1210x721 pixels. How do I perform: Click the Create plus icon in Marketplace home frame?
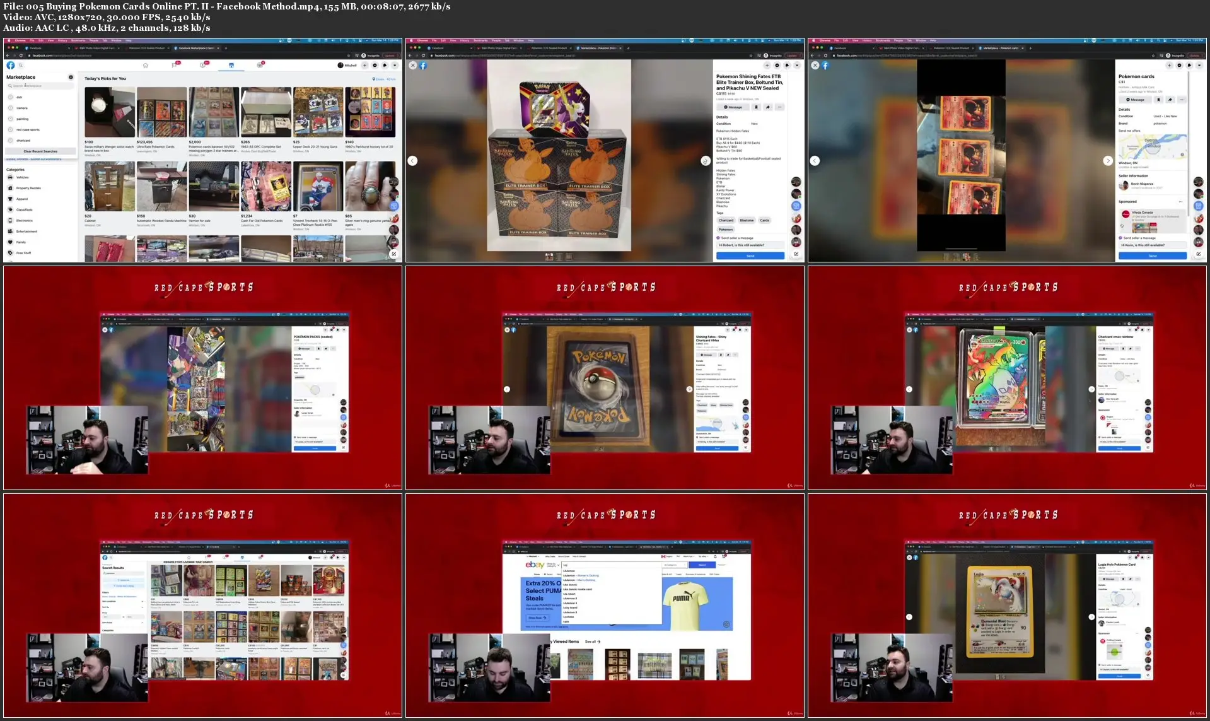pyautogui.click(x=364, y=66)
